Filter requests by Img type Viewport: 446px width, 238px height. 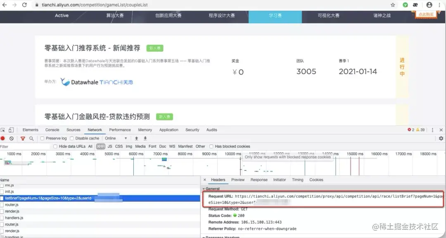pyautogui.click(x=129, y=146)
